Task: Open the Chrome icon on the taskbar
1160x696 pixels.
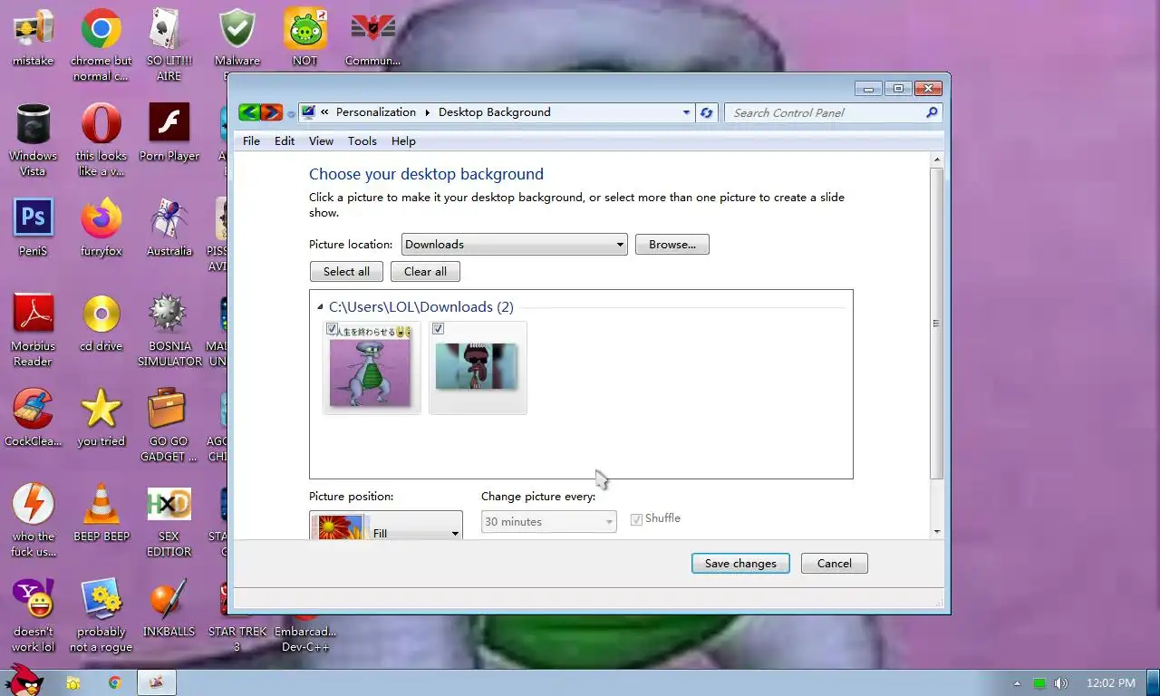Action: (115, 682)
